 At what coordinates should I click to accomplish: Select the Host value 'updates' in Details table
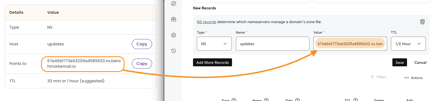coord(56,44)
